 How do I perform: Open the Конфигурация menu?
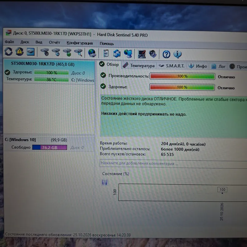(80, 43)
